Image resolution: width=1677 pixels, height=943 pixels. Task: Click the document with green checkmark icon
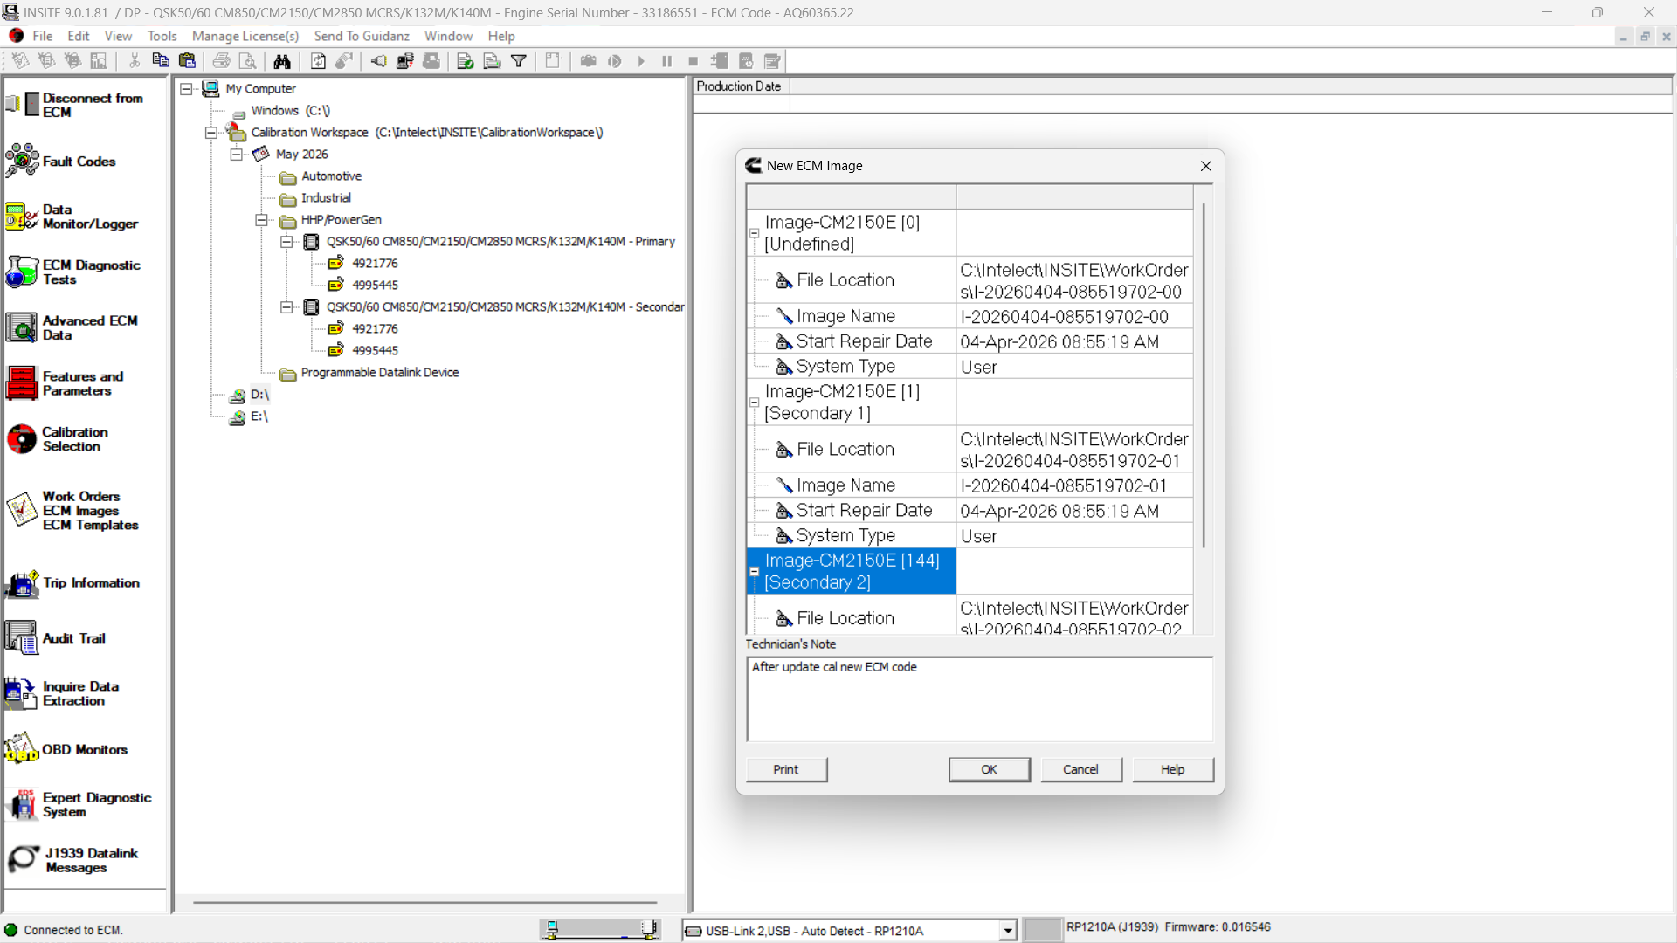[x=466, y=61]
